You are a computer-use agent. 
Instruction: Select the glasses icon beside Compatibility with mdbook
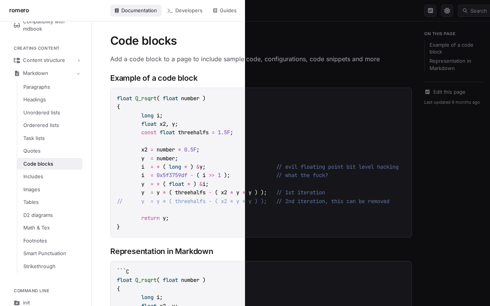point(17,25)
